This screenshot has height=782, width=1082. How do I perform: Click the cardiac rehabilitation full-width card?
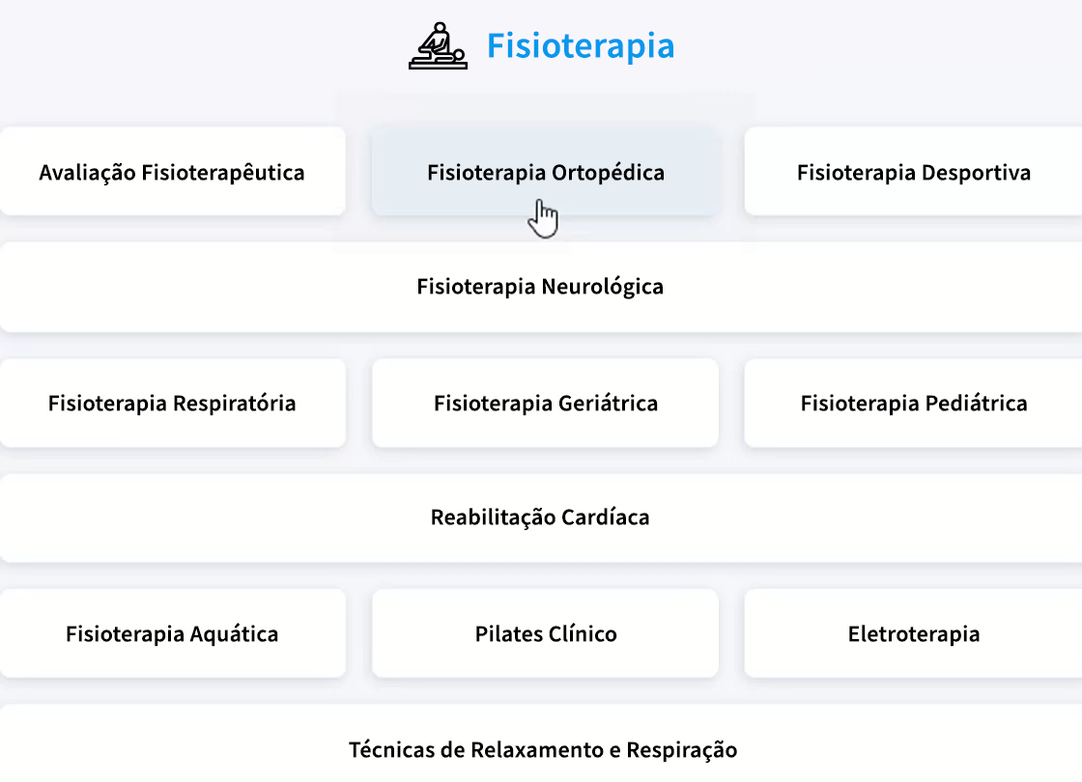click(540, 517)
